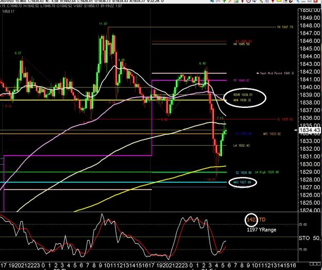Click the 1423 TD range readout
322x270 pixels.
pyautogui.click(x=256, y=220)
